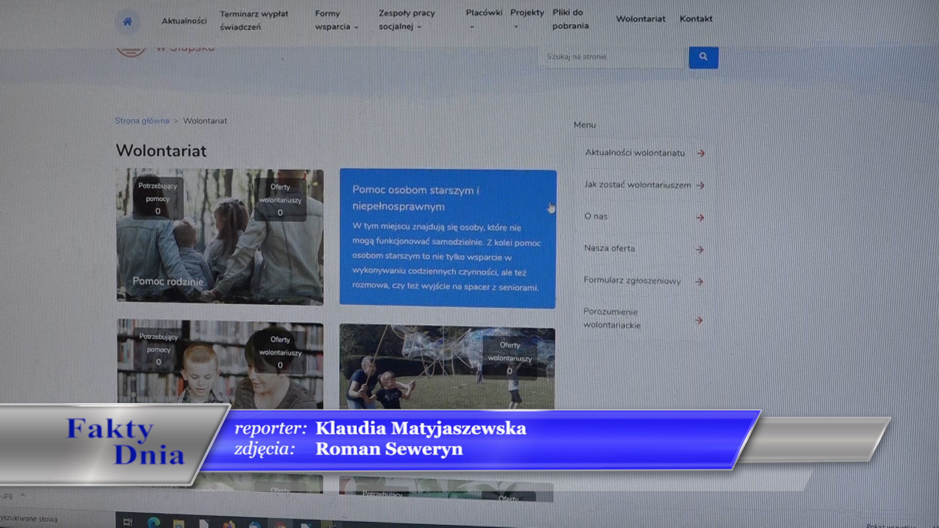
Task: Open the Pomoc rodzinie card
Action: (220, 237)
